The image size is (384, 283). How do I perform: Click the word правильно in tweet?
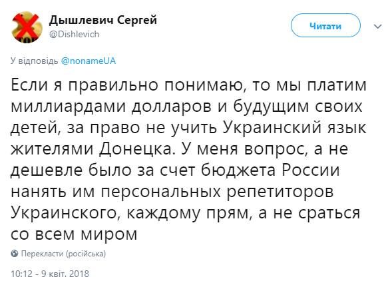[x=113, y=85]
